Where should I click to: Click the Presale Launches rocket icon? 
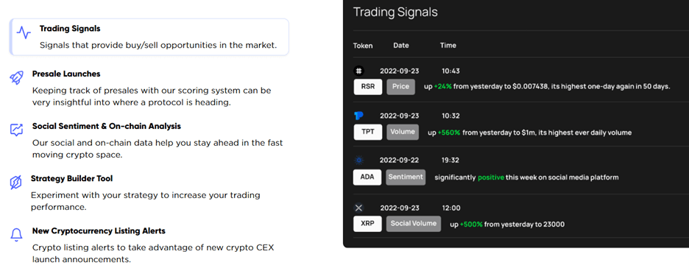(x=16, y=78)
